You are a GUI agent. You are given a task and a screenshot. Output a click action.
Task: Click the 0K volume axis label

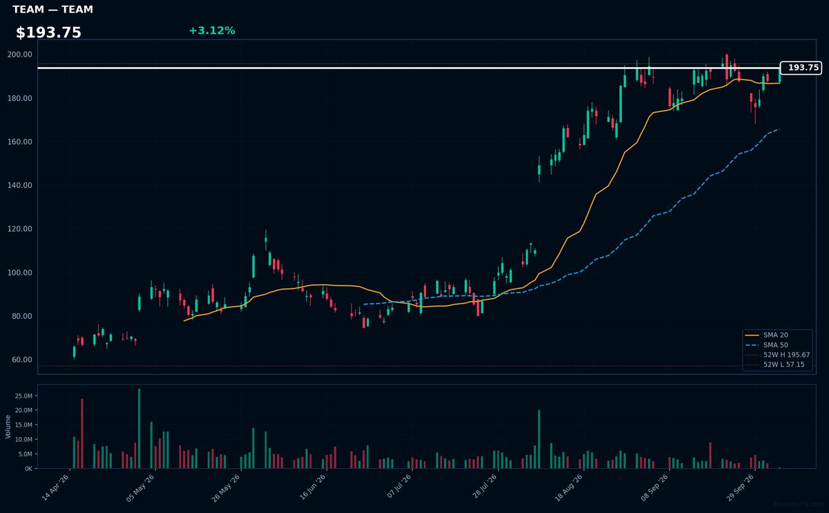tap(28, 469)
